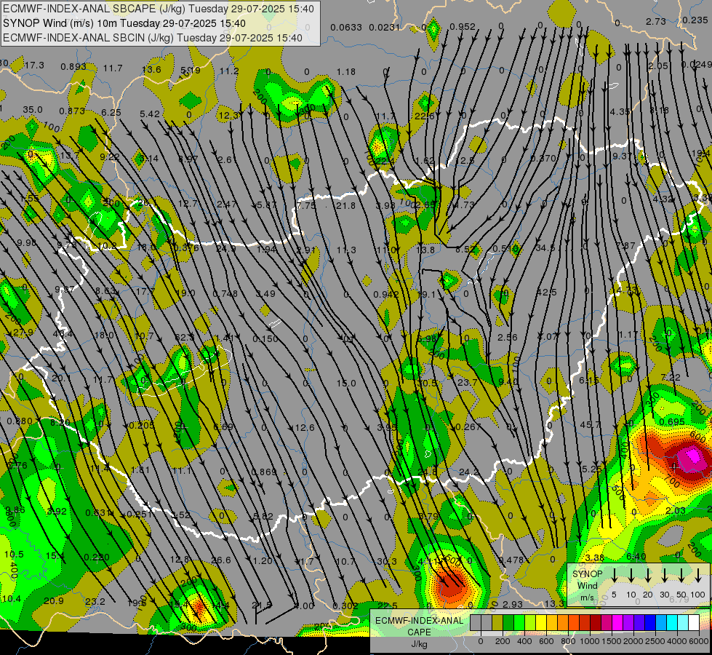Viewport: 712px width, 655px height.
Task: Click the CIN value 2.03 on map
Action: [675, 510]
